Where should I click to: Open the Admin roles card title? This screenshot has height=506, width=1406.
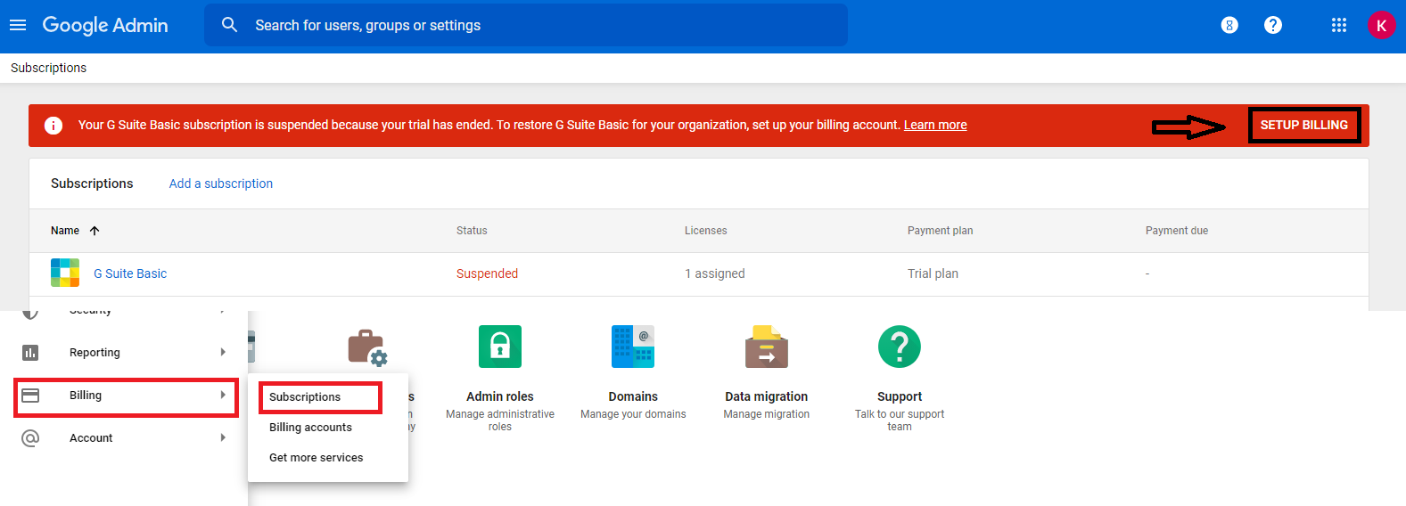(500, 396)
